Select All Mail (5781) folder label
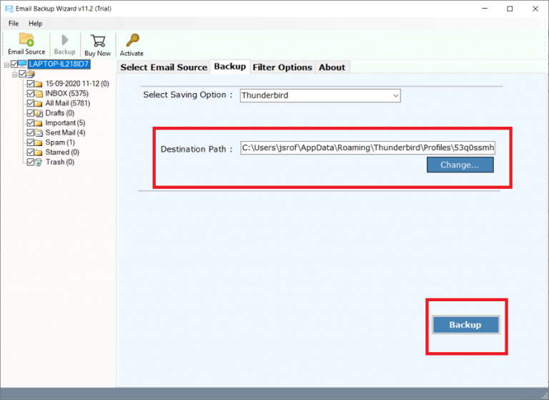 (68, 103)
